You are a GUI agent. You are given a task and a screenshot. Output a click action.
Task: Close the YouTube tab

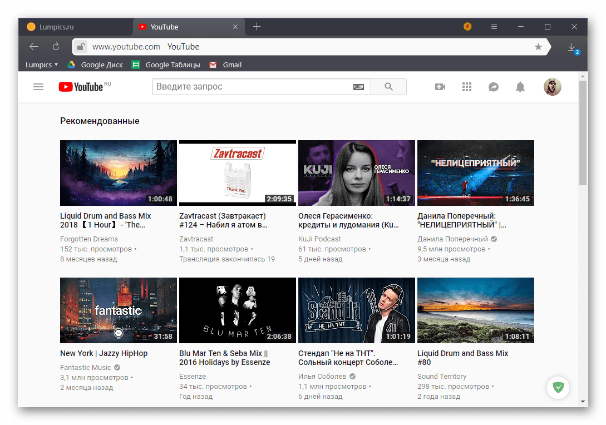[x=235, y=27]
